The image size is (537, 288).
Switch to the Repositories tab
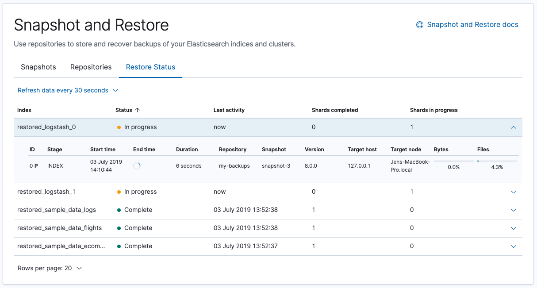tap(91, 67)
